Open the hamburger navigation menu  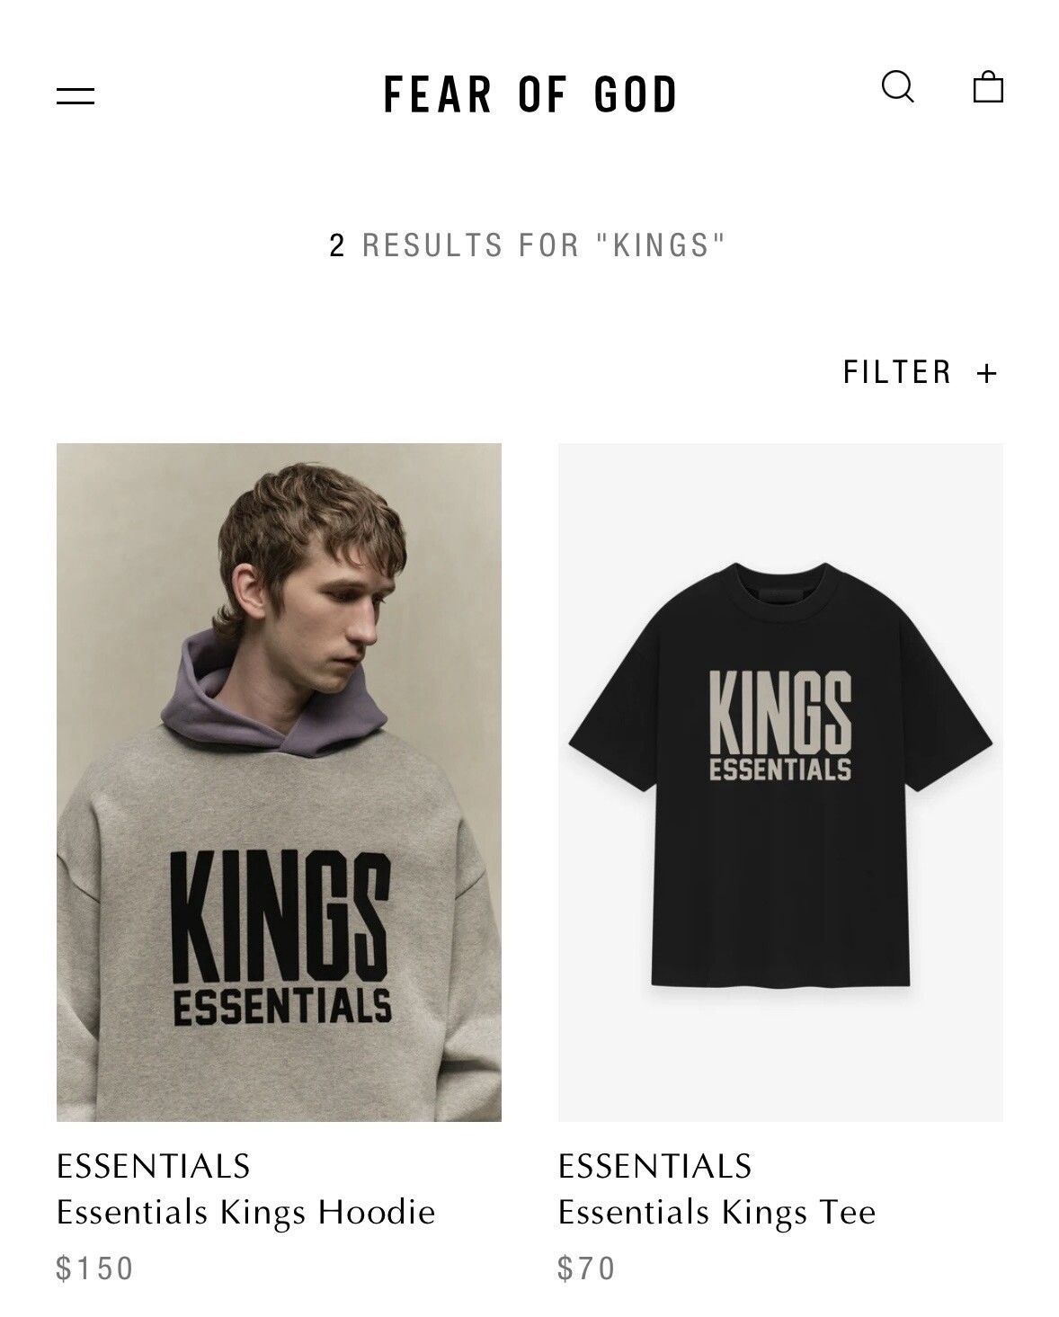click(76, 95)
